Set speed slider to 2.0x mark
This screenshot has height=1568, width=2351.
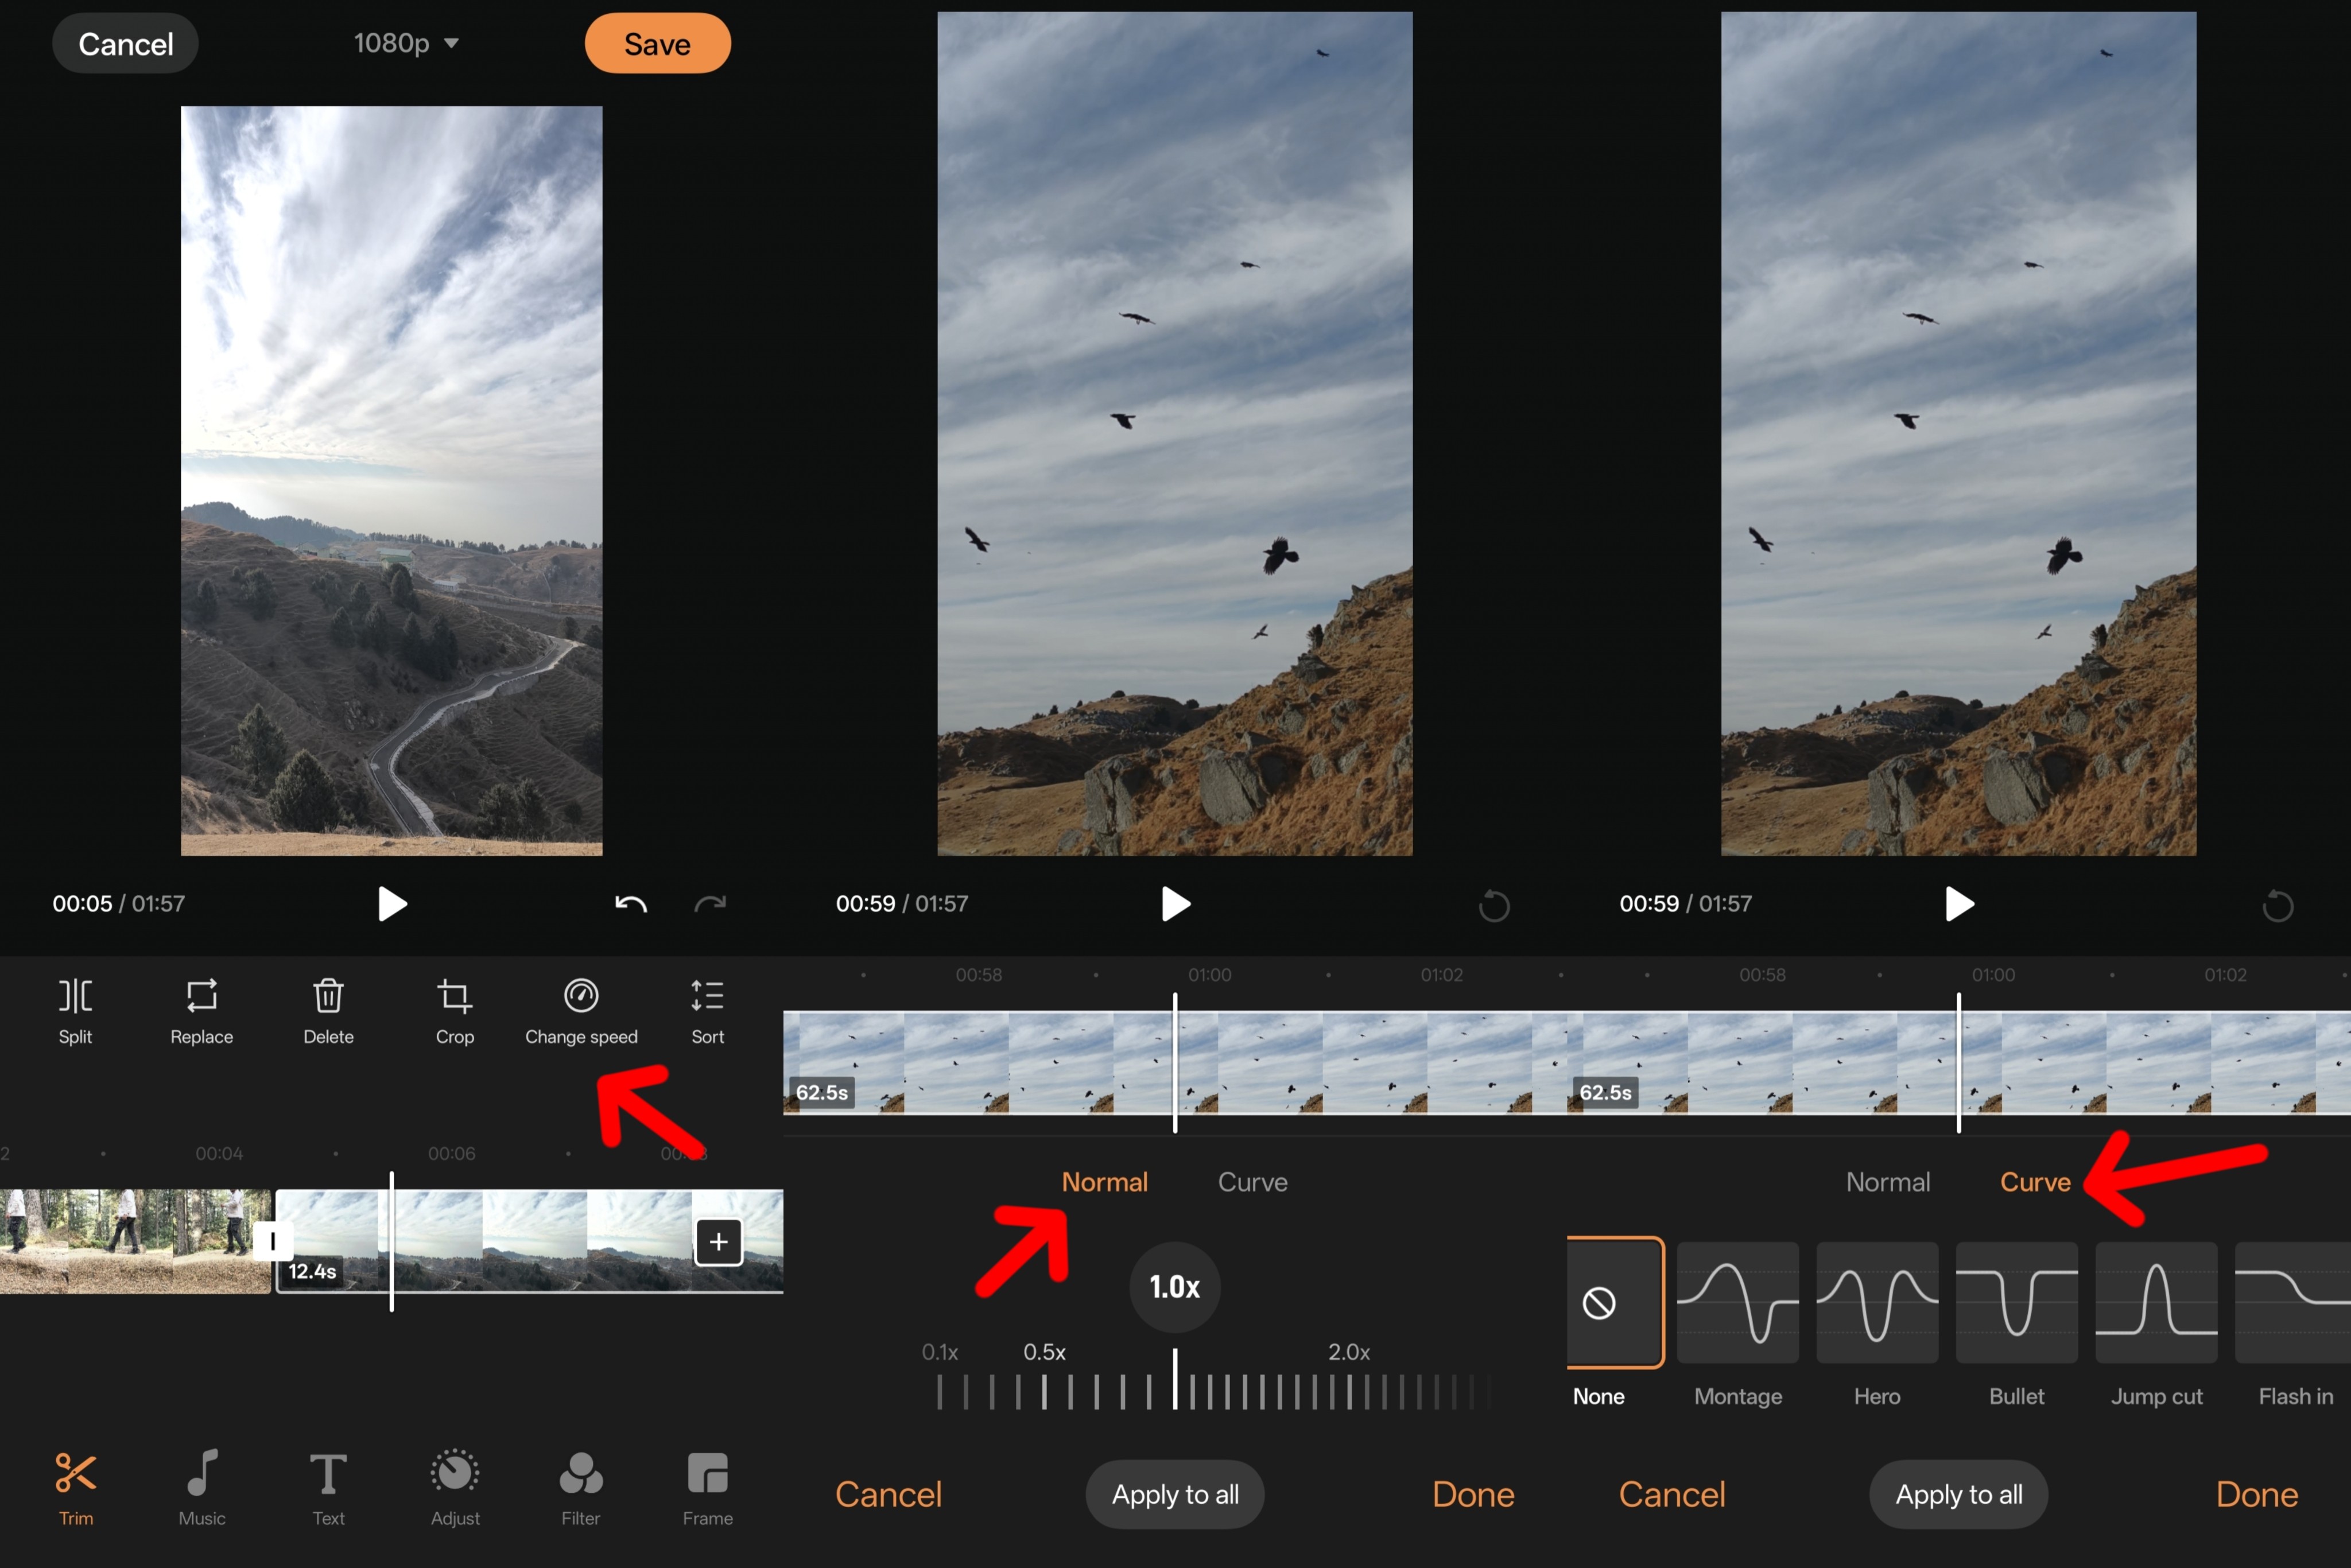[1349, 1391]
